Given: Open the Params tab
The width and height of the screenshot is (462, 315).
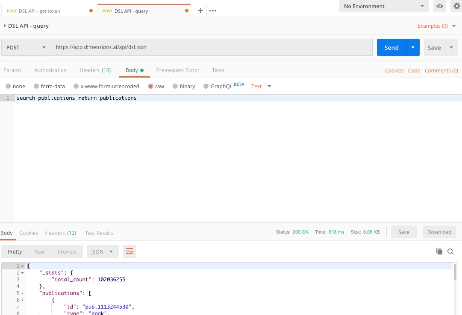Looking at the screenshot, I should point(12,70).
